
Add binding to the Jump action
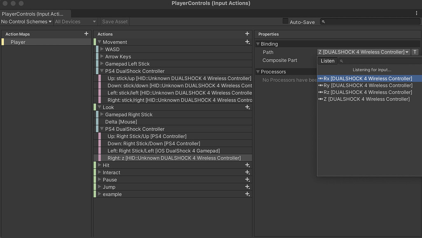tap(247, 187)
